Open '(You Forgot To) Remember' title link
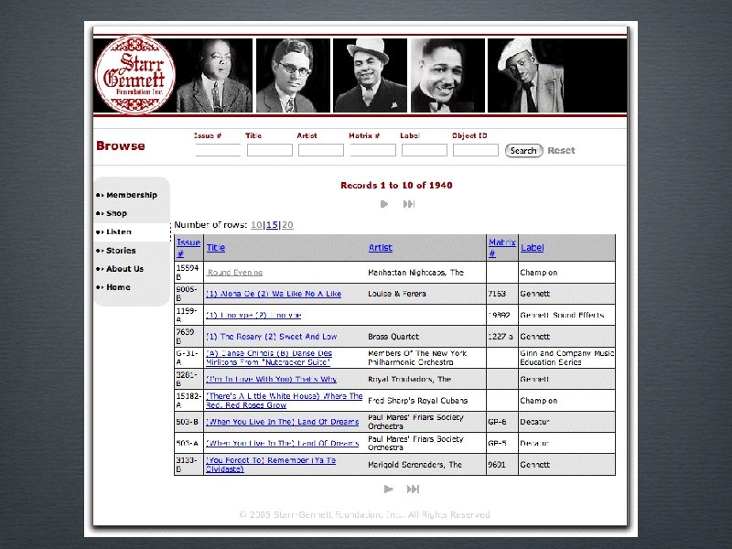This screenshot has width=732, height=549. click(271, 465)
